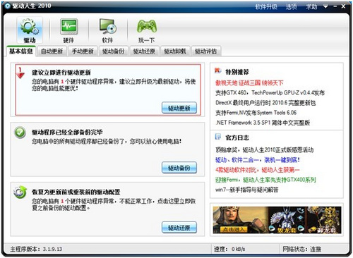Switch to the 驱动评估 tab

tap(206, 51)
